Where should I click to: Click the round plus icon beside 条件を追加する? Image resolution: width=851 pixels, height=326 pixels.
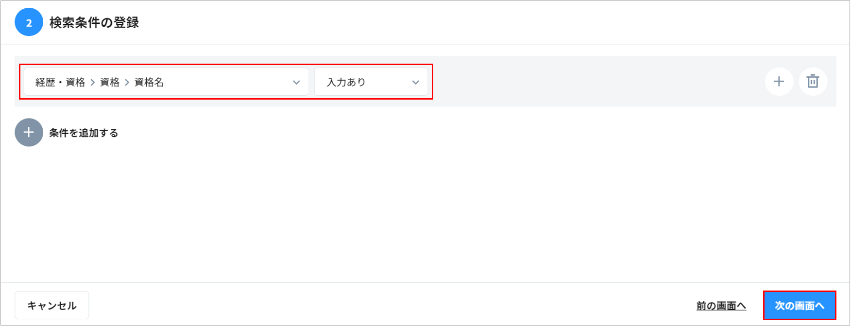pyautogui.click(x=29, y=132)
